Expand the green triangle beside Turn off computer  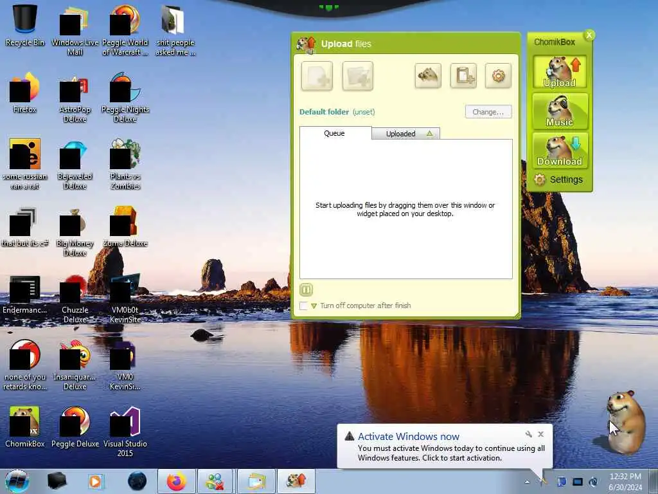(x=314, y=306)
